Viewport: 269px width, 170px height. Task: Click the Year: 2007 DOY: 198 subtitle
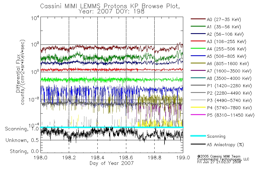pos(112,11)
